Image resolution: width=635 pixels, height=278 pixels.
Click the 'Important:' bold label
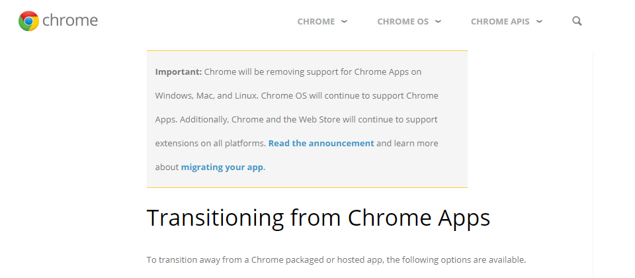pyautogui.click(x=178, y=71)
